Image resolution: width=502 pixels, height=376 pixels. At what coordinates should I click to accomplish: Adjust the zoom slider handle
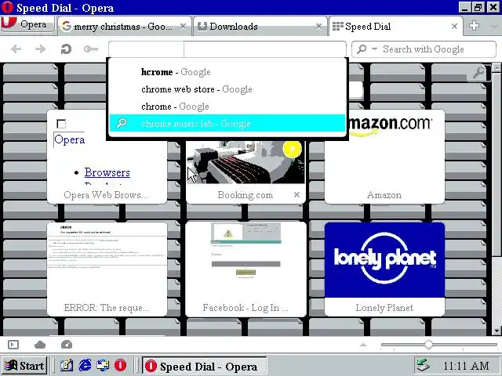(x=428, y=345)
